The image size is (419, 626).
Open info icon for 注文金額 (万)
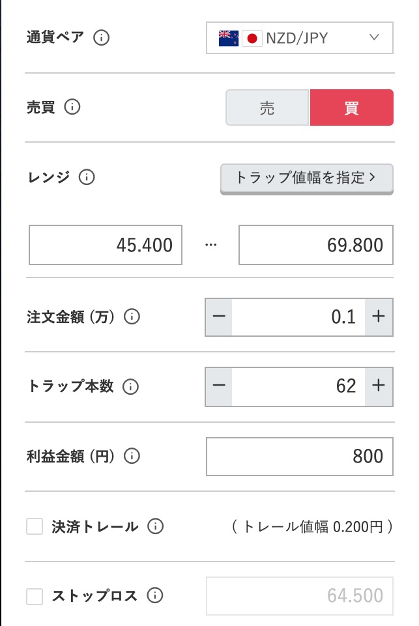coord(132,317)
